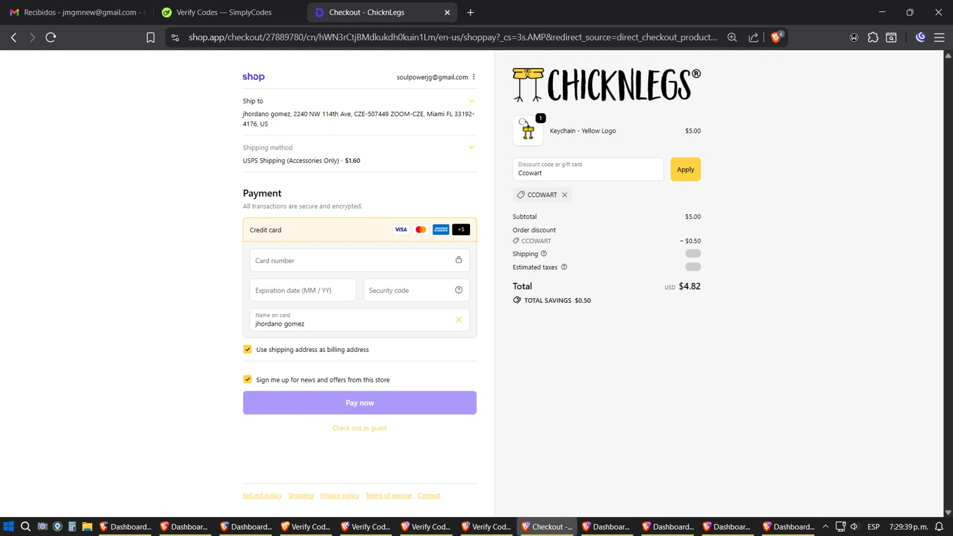
Task: Open the Shipping policy footer link
Action: point(301,495)
